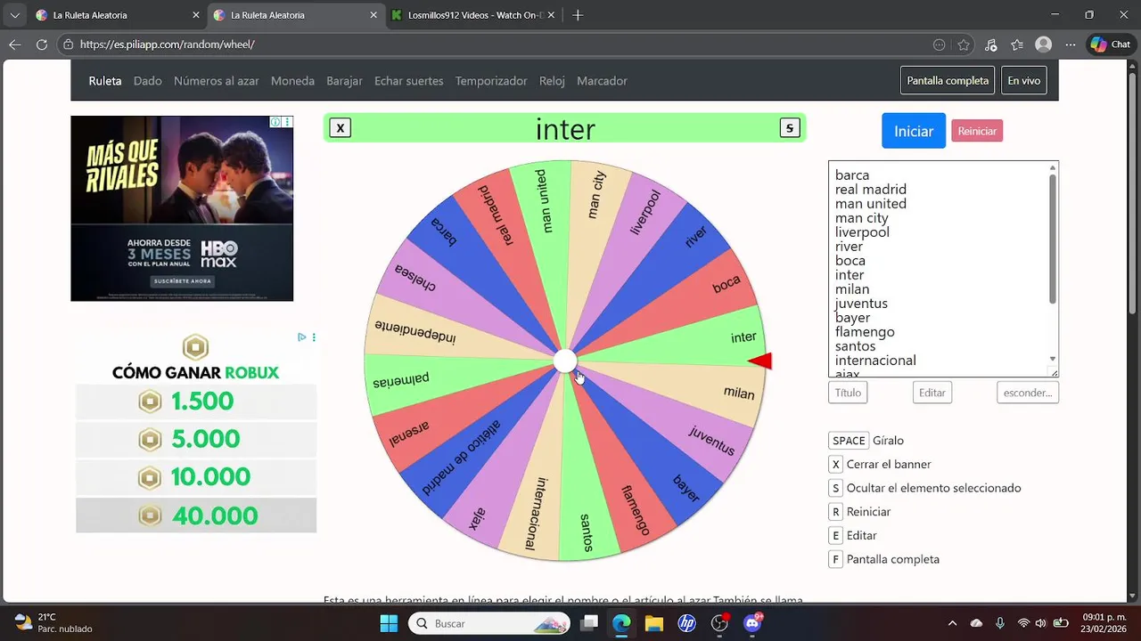Hide selected element with the S button
This screenshot has height=641, width=1141.
[x=789, y=128]
